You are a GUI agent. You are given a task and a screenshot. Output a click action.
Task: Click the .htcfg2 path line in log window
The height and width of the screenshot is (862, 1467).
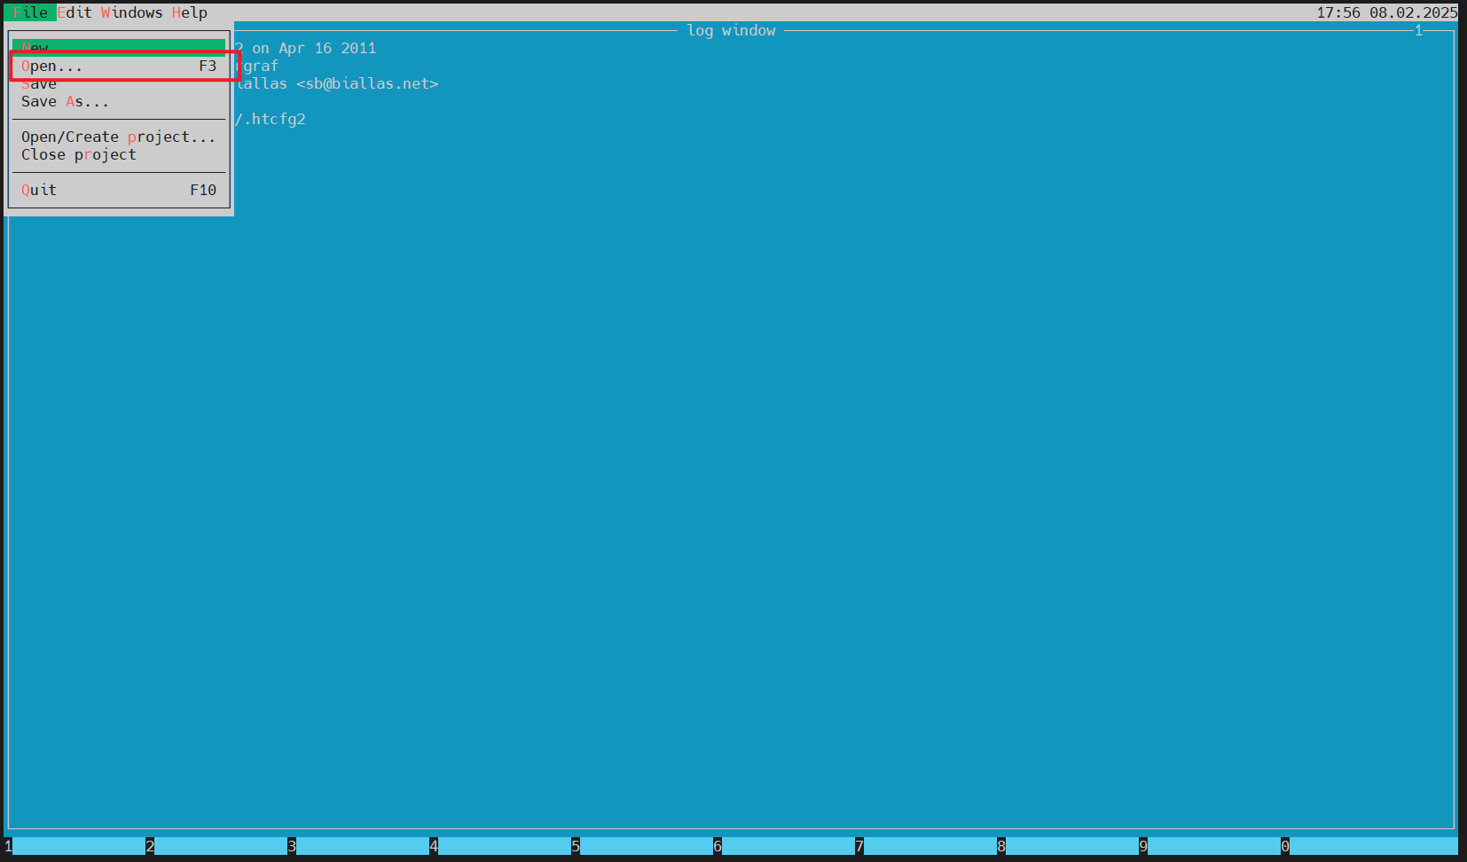pos(271,119)
